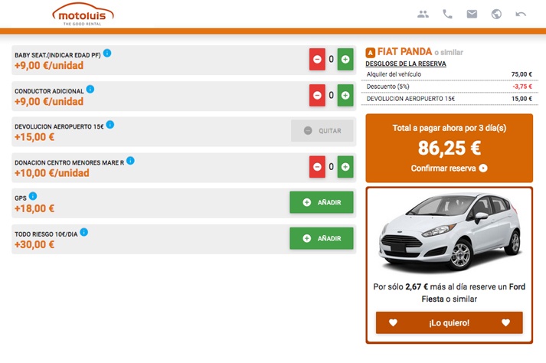The height and width of the screenshot is (363, 546).
Task: Click Quitar for Devolucion Aeropuerto
Action: [x=322, y=131]
